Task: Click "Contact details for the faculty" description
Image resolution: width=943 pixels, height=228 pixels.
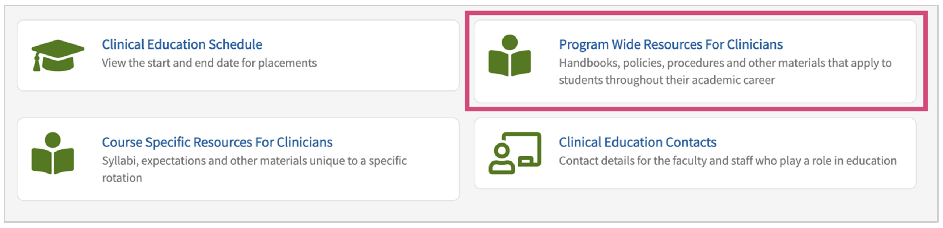Action: (727, 161)
